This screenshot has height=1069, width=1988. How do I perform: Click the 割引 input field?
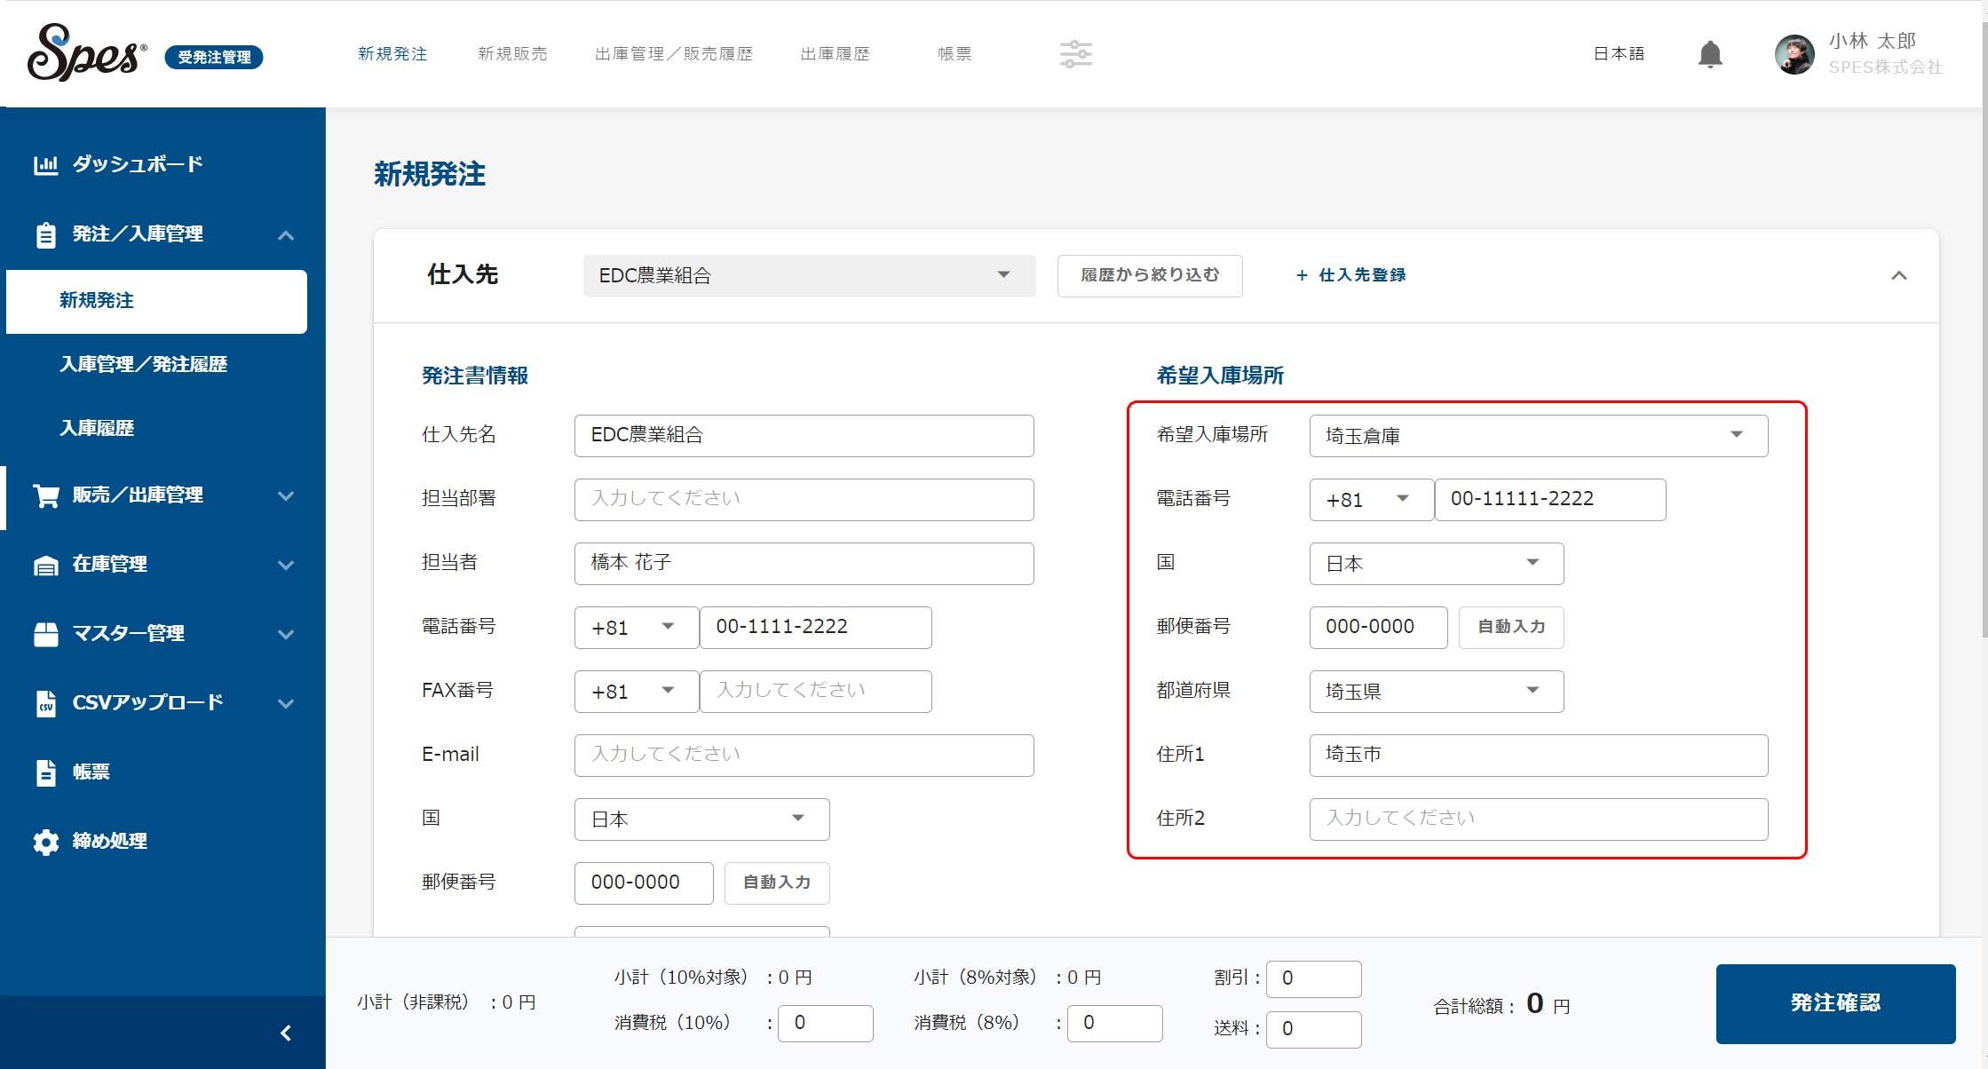[1314, 979]
